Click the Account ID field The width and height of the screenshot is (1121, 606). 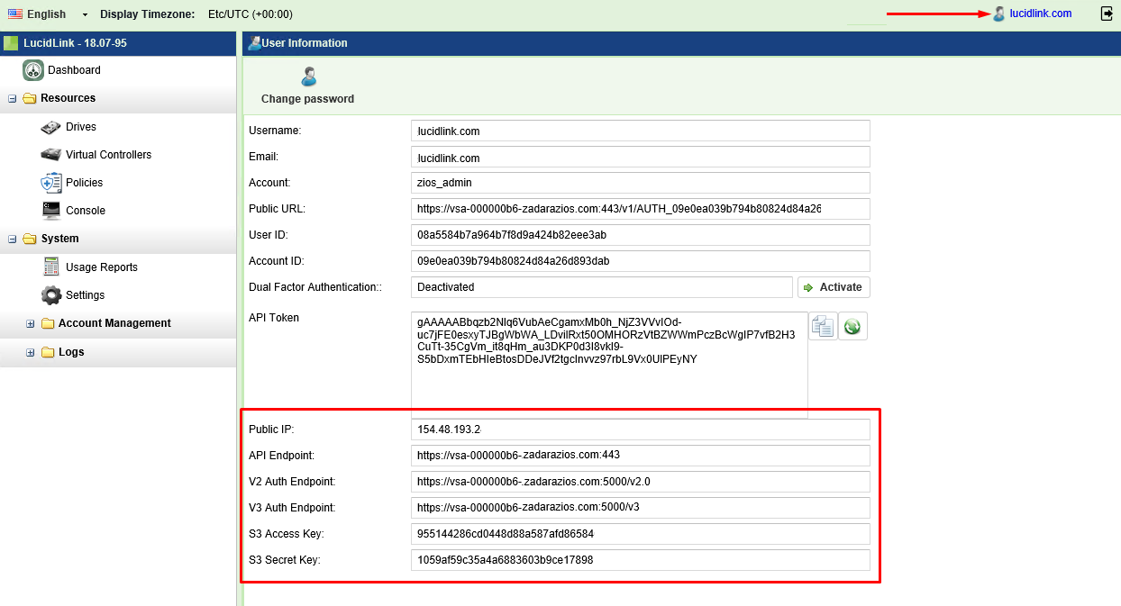641,261
